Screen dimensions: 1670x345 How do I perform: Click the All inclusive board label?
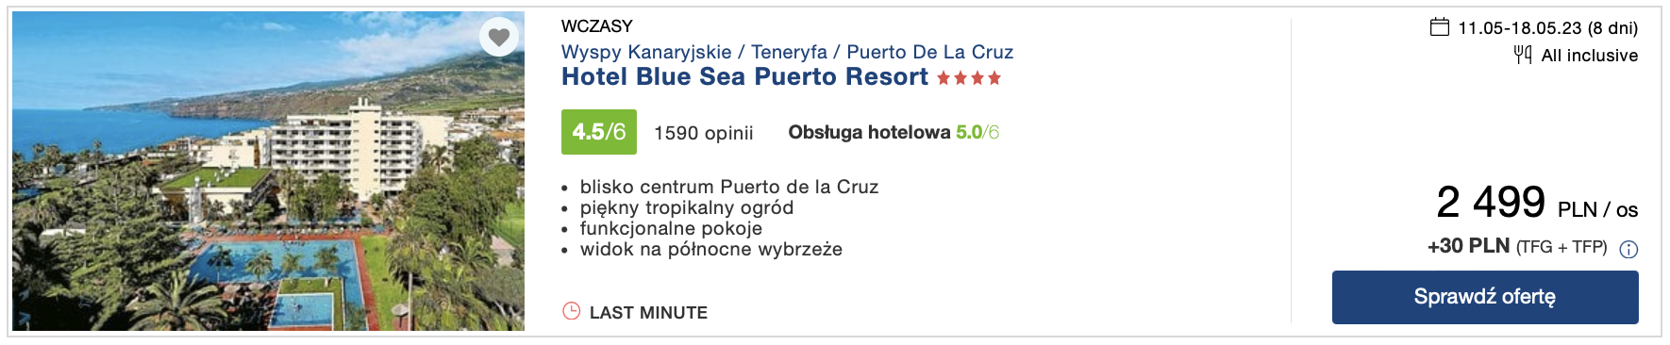tap(1590, 56)
